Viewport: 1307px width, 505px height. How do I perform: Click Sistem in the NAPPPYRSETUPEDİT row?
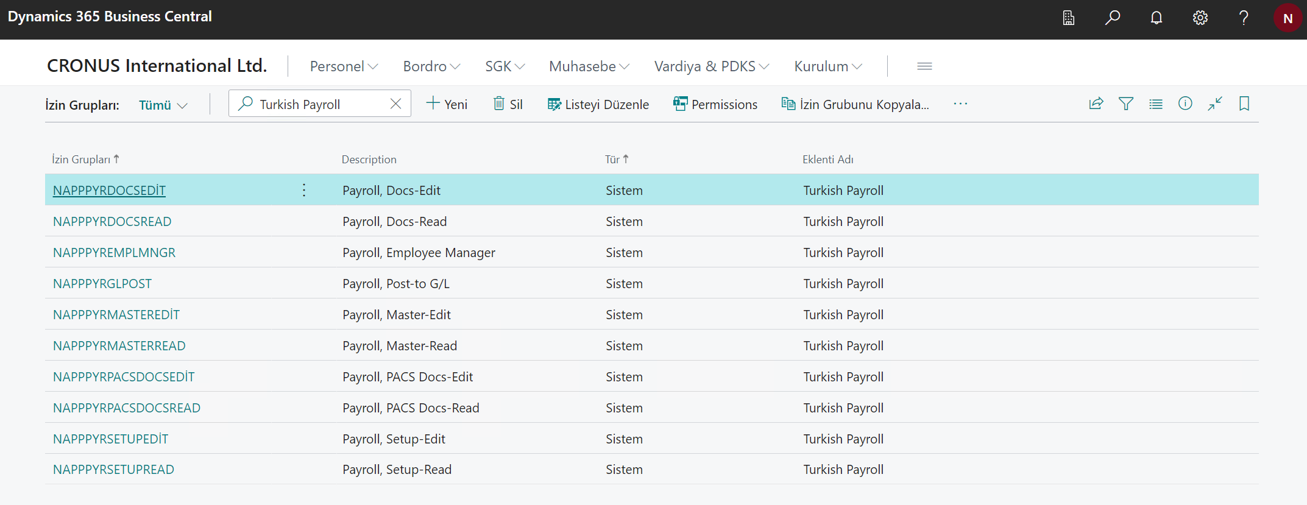(624, 439)
